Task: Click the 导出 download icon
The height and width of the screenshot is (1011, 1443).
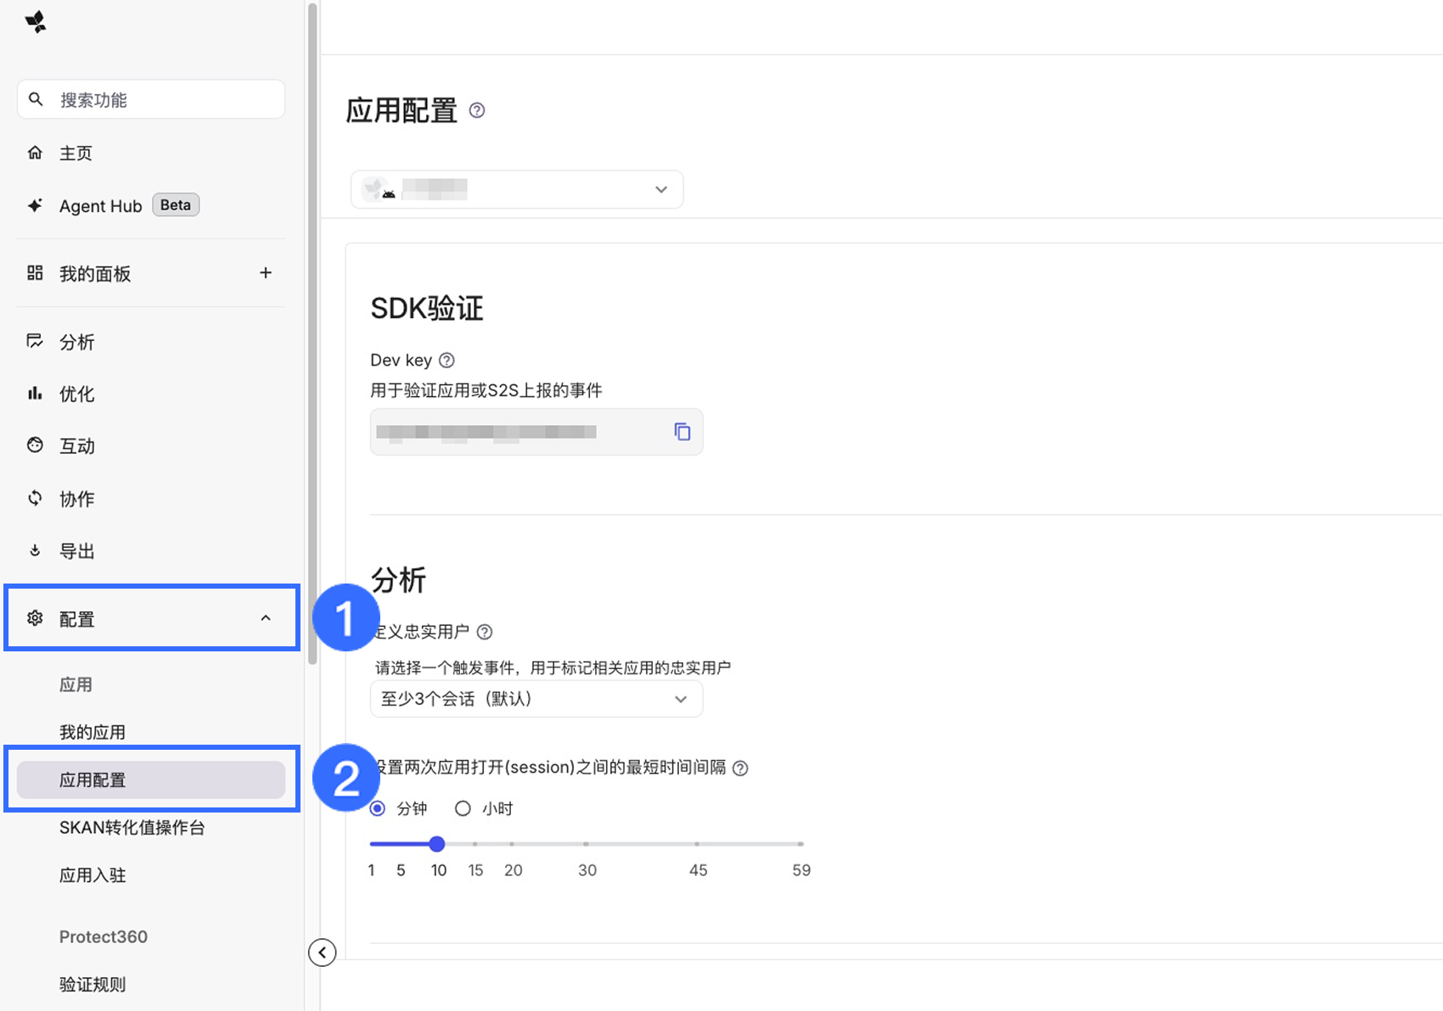Action: click(35, 550)
